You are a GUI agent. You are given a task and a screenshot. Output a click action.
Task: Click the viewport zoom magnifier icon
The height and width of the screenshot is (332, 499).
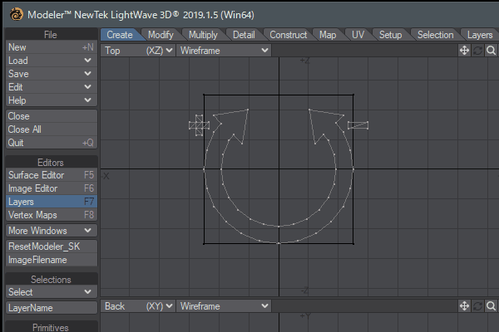[492, 51]
